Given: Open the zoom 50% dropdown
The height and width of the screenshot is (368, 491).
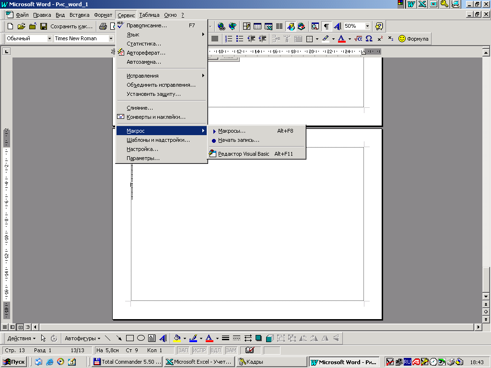Looking at the screenshot, I should pos(368,26).
